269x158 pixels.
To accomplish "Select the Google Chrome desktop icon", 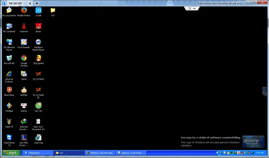I will 24,58.
